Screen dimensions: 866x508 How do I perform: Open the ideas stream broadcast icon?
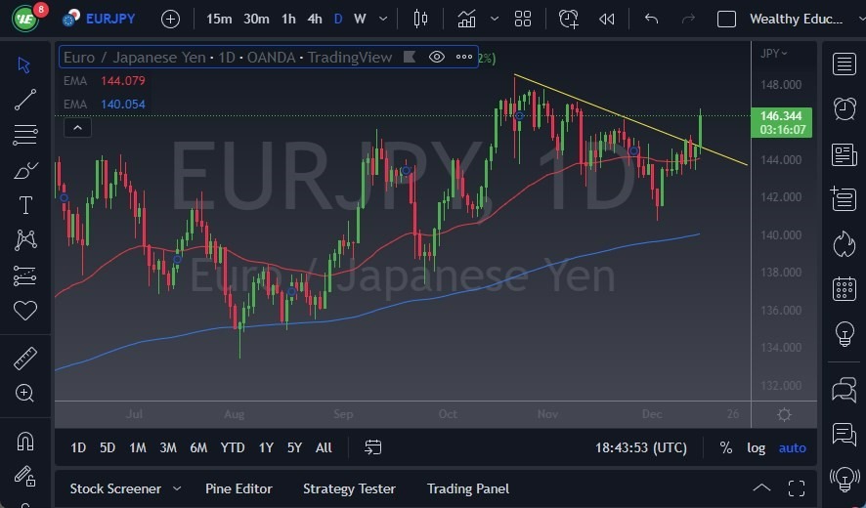(844, 480)
